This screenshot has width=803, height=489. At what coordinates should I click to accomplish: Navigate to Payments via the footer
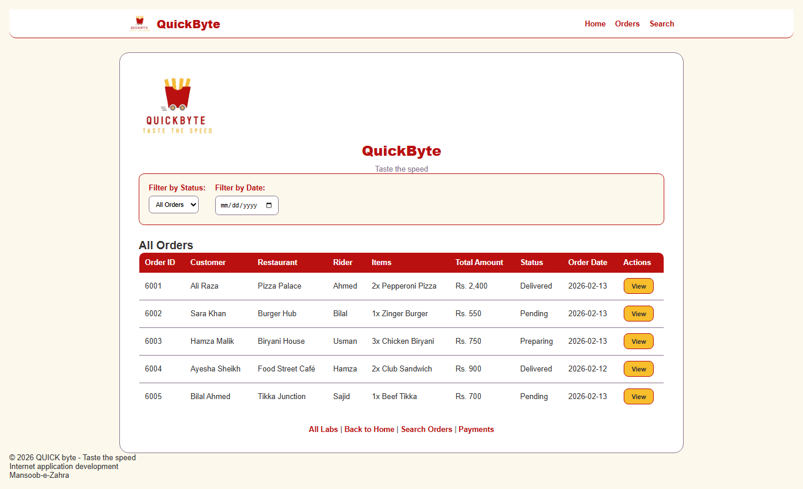[476, 429]
